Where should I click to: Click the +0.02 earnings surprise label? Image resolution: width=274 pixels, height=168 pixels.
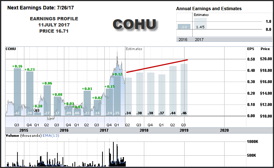97,98
